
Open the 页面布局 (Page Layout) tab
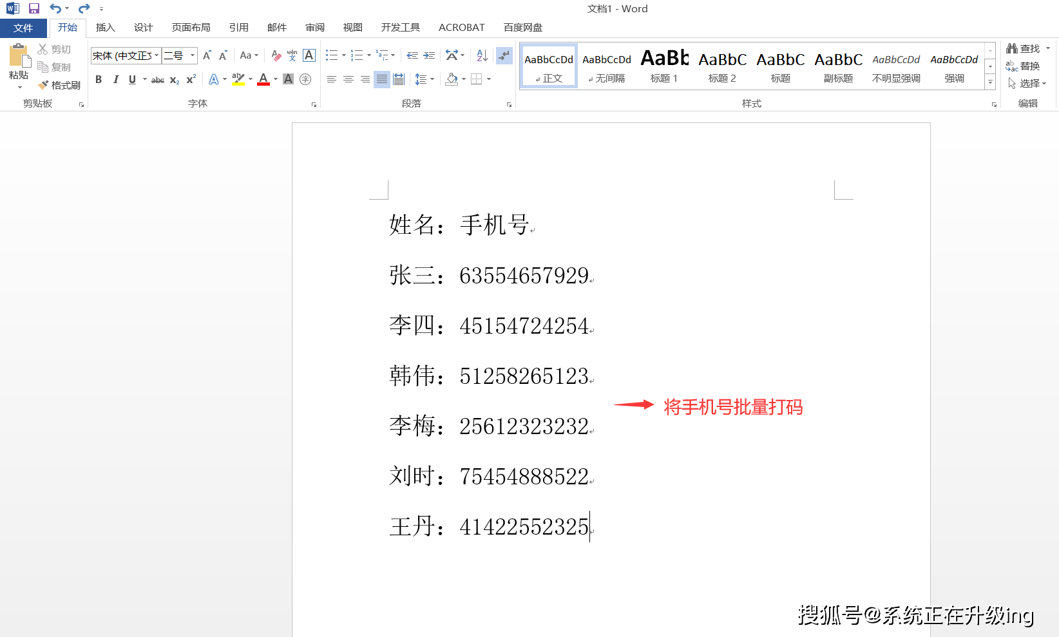pos(191,28)
